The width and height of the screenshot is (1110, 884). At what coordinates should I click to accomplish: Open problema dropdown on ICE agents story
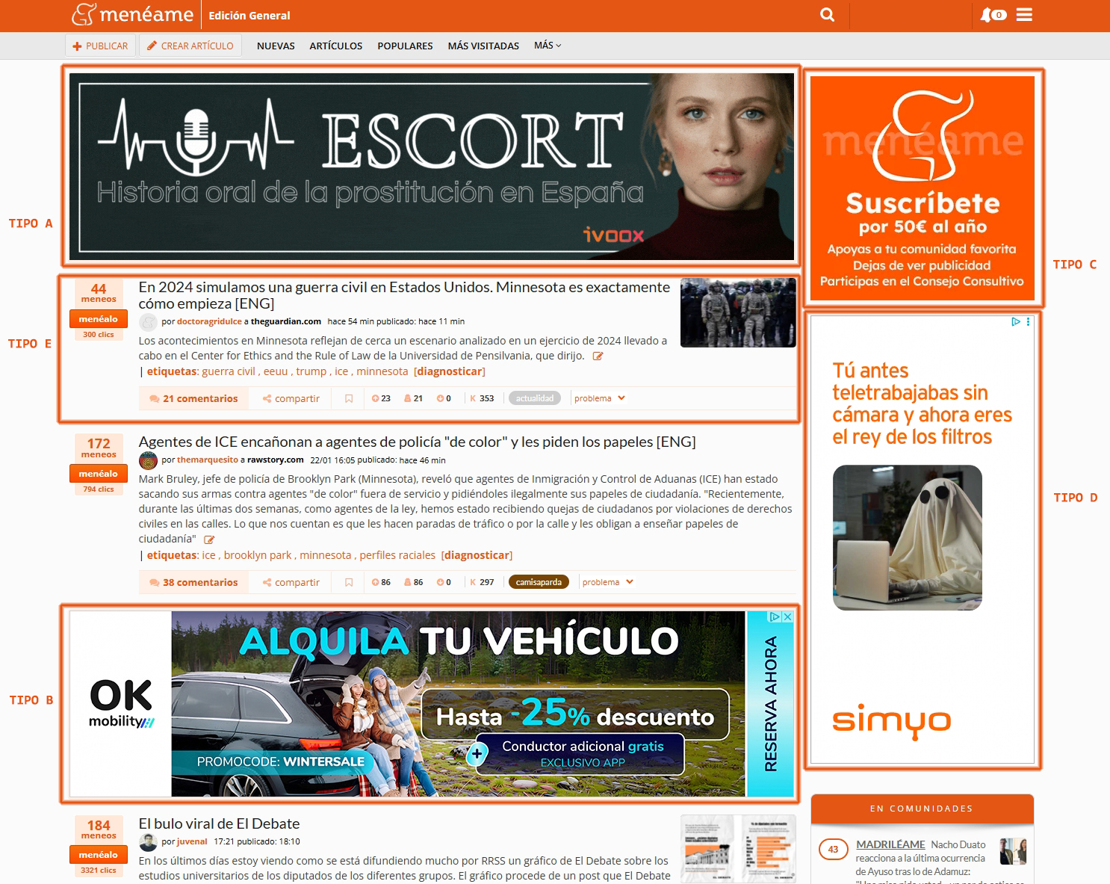coord(608,583)
